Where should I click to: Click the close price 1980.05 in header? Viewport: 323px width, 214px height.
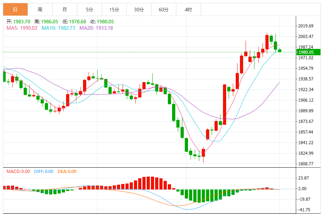[x=105, y=22]
